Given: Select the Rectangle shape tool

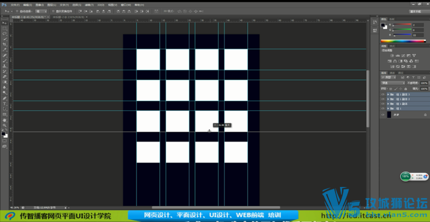Looking at the screenshot, I should coord(4,115).
